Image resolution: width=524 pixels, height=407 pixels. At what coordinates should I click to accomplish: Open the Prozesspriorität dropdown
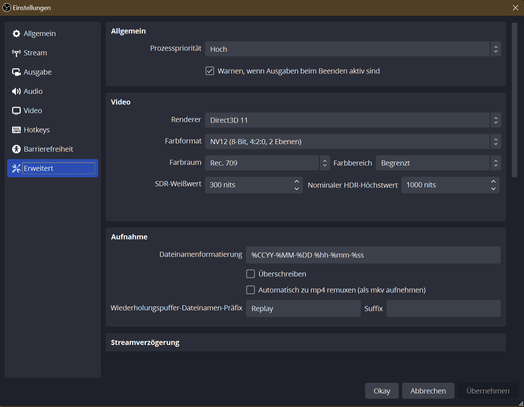[x=353, y=49]
